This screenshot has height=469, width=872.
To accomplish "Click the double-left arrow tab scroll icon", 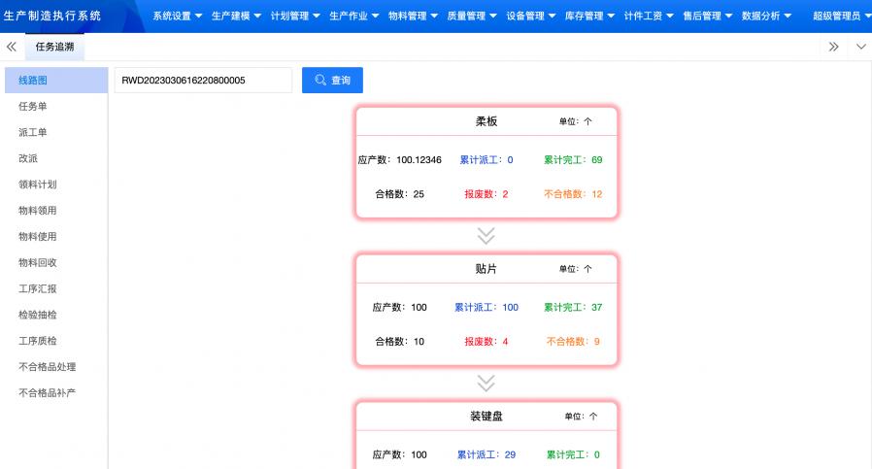I will click(12, 47).
